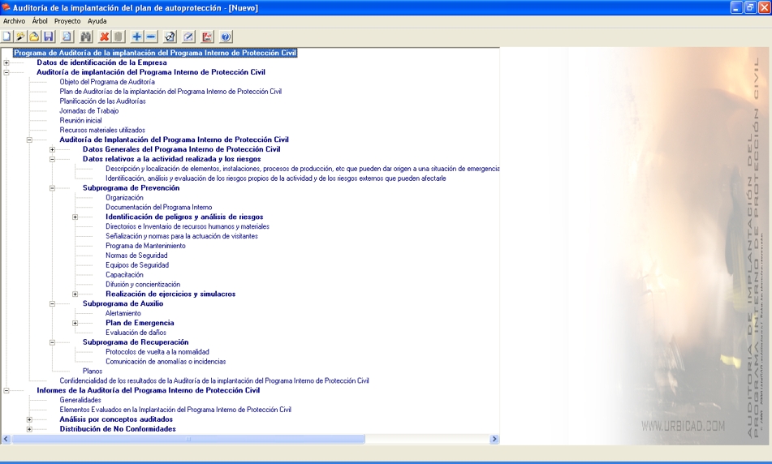Select Objeto del Programa de Auditoría
The width and height of the screenshot is (772, 464).
pyautogui.click(x=107, y=82)
